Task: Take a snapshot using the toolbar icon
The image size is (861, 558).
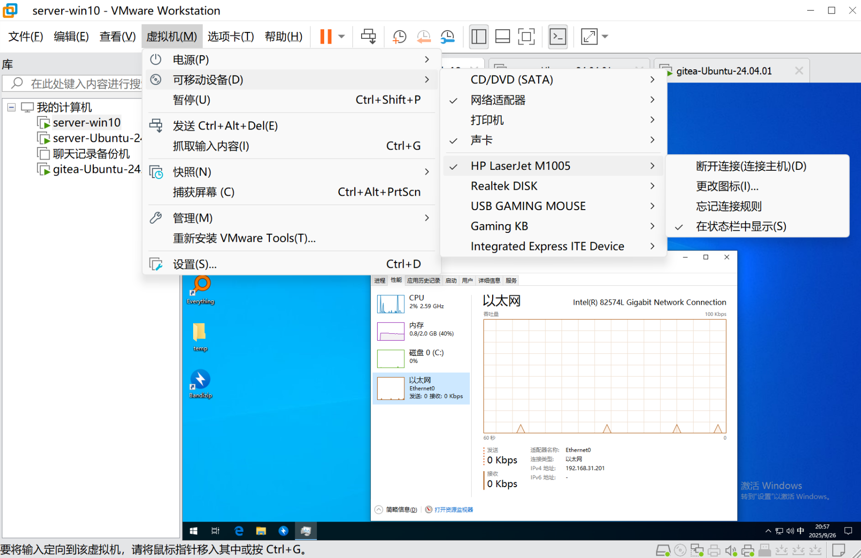Action: (399, 36)
